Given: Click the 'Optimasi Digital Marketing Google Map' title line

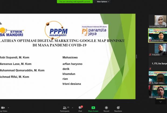Looking at the screenshot, I should (x=62, y=41).
